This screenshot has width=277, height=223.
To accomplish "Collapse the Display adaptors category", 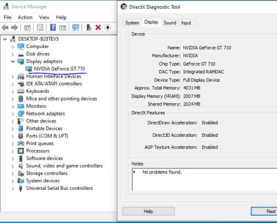I will click(13, 61).
